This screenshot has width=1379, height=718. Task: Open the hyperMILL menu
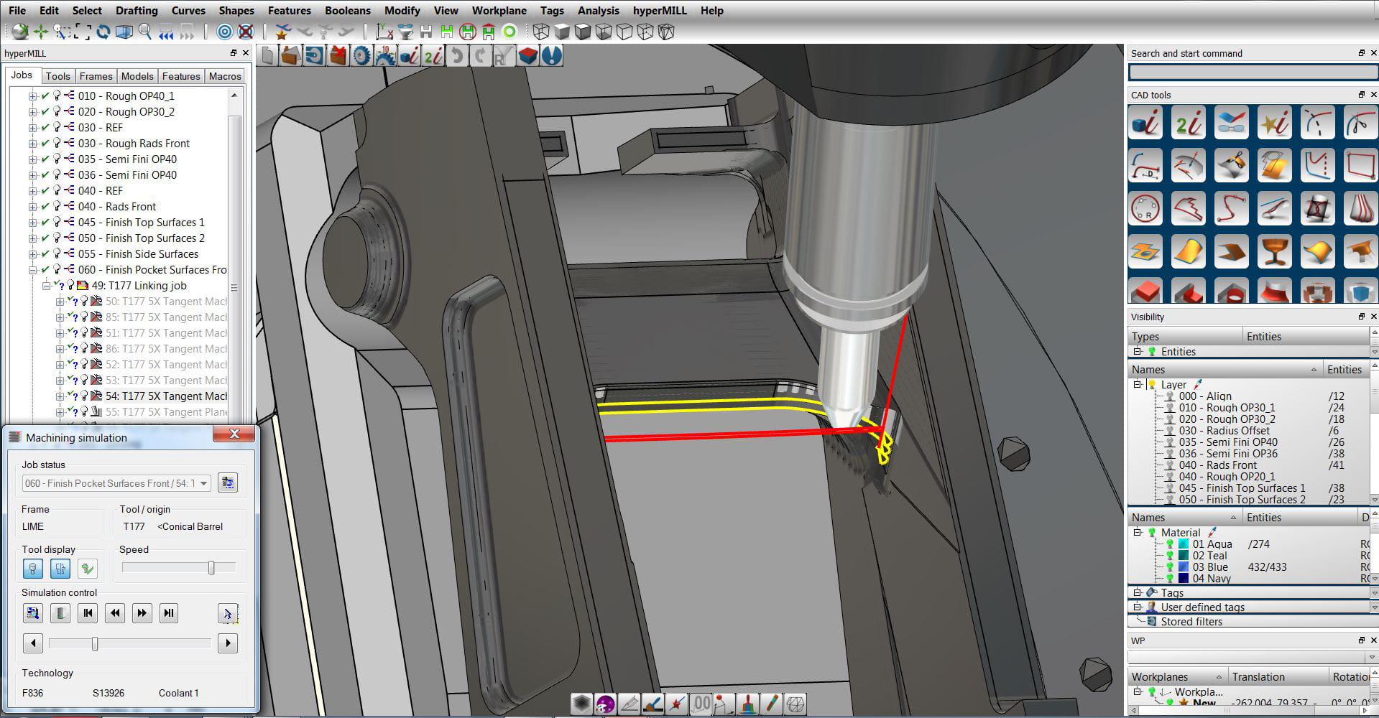(660, 11)
